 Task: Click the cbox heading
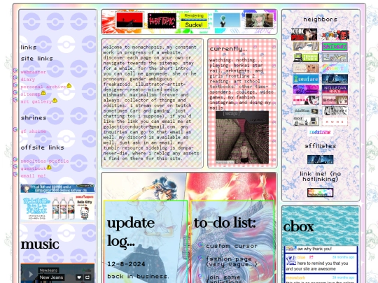[x=298, y=226]
